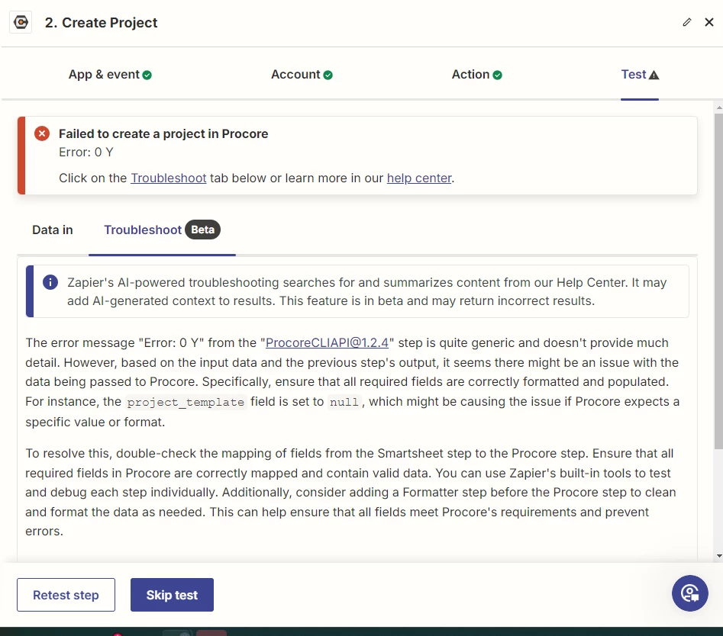Click the green check next to Action
The image size is (723, 636).
(497, 75)
